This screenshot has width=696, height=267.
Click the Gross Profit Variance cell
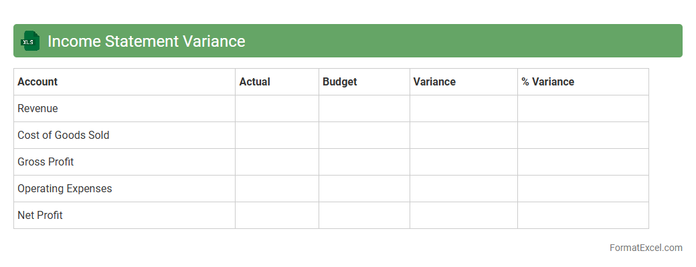tap(463, 162)
